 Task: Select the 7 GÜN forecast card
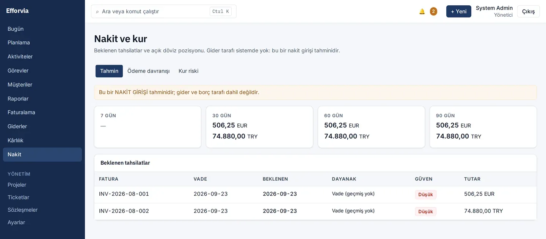[x=147, y=127]
